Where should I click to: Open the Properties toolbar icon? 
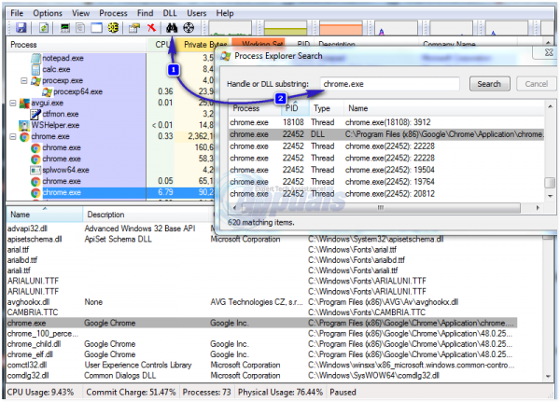click(134, 28)
